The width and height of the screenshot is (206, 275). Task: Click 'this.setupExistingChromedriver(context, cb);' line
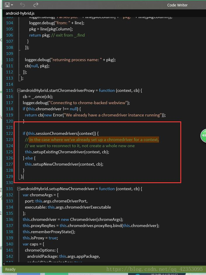coord(67,152)
